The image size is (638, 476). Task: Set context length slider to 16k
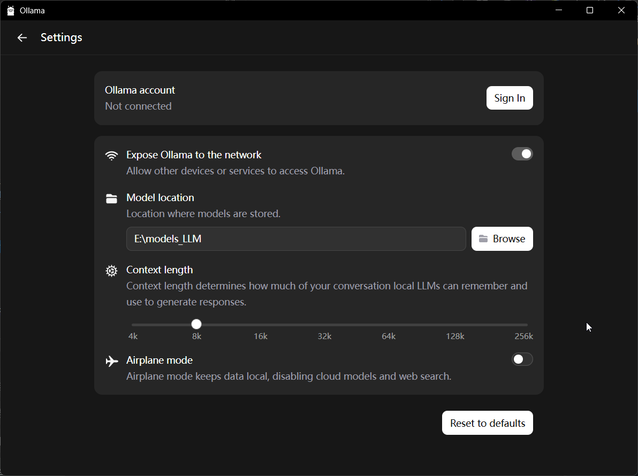261,325
